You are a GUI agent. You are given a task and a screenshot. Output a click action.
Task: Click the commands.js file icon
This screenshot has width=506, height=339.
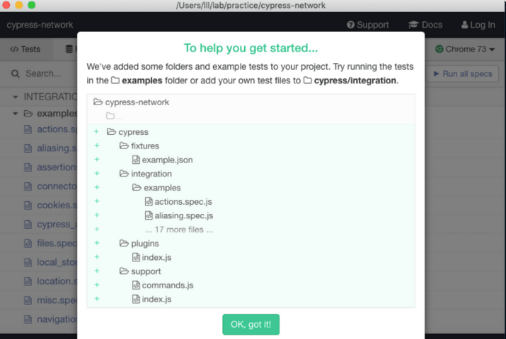[x=137, y=285]
